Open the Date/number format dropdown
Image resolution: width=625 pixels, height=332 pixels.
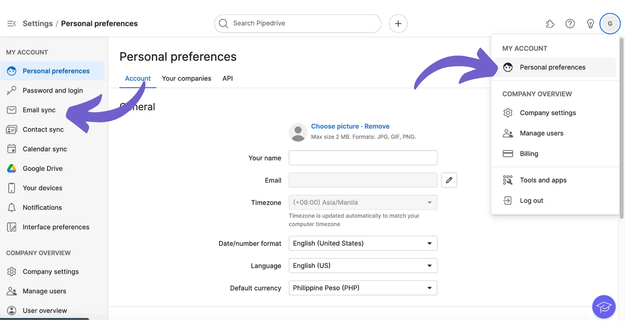coord(363,243)
